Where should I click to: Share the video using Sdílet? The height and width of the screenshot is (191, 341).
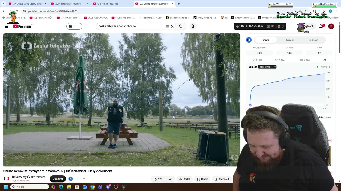184,179
